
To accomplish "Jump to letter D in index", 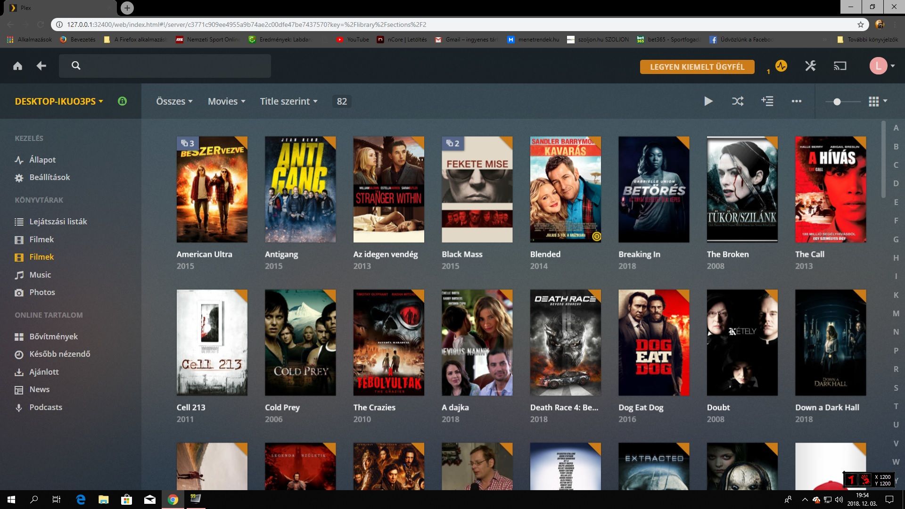I will pos(896,183).
